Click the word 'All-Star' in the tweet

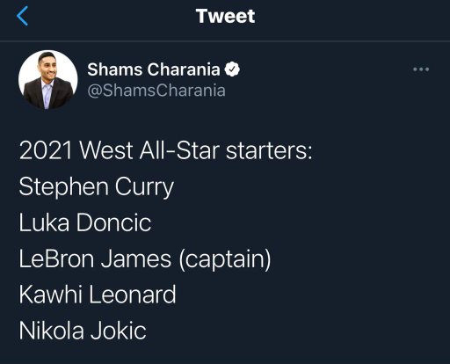click(179, 150)
